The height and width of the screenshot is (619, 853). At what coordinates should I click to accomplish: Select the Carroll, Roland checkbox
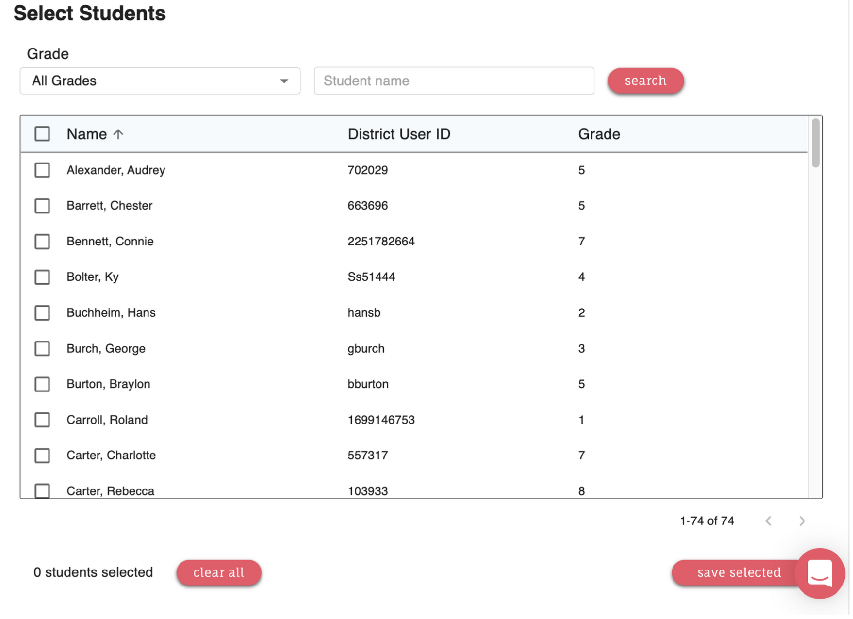click(x=42, y=421)
